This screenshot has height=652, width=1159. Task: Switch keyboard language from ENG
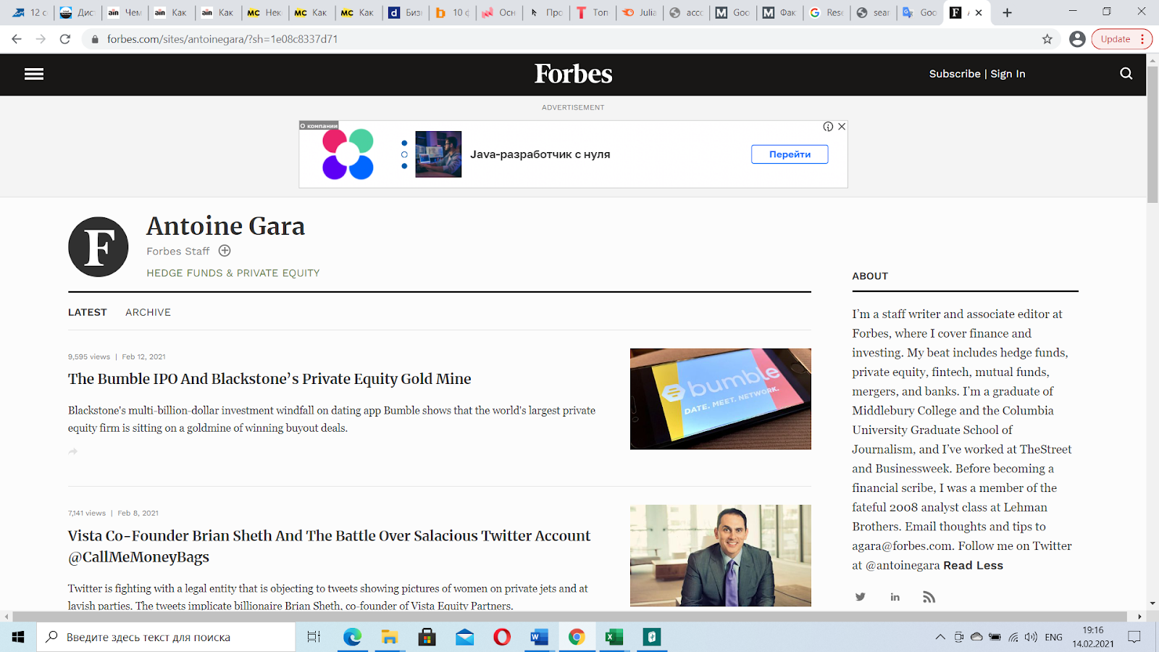(x=1054, y=637)
